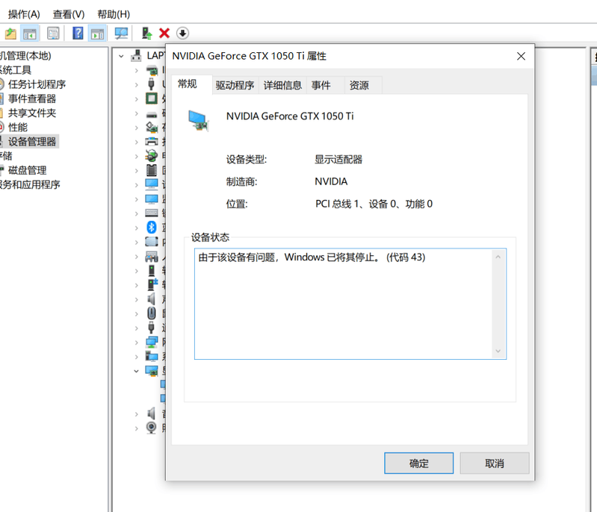Image resolution: width=597 pixels, height=512 pixels.
Task: Collapse the LAP computer root node
Action: (x=121, y=56)
